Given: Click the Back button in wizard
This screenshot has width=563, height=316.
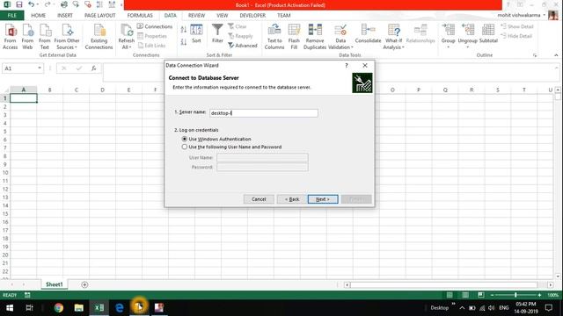Looking at the screenshot, I should click(x=292, y=199).
